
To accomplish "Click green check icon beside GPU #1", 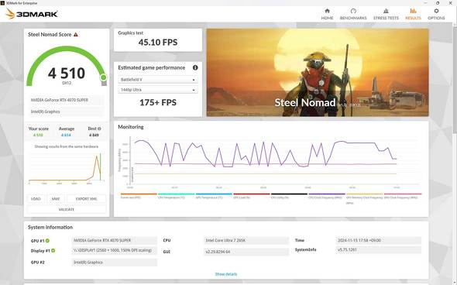I will click(47, 241).
